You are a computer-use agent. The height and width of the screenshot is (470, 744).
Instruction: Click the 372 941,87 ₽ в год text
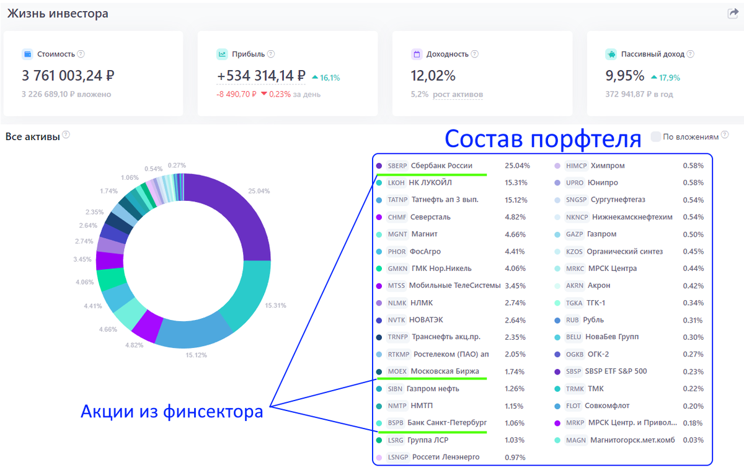(x=639, y=94)
